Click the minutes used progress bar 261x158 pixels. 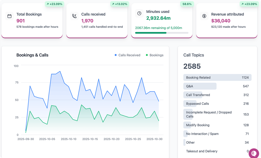pos(162,33)
